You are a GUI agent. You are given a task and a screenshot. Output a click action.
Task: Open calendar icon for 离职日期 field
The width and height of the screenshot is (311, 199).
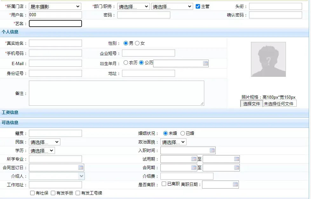coord(235,184)
